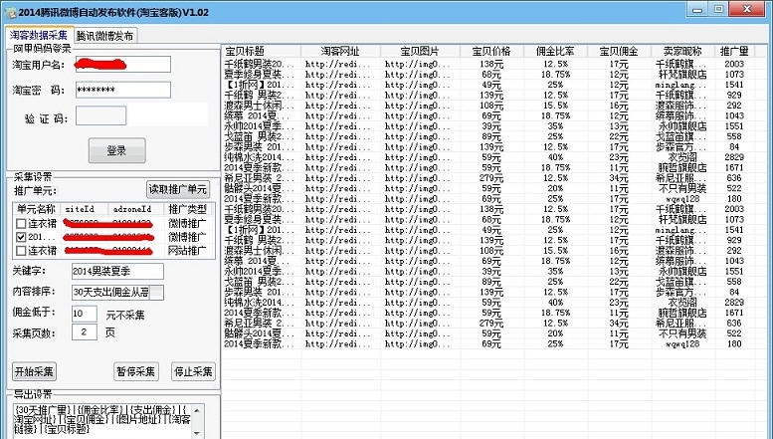
Task: Check the first 连衣裙 promotion unit checkbox
Action: click(21, 224)
